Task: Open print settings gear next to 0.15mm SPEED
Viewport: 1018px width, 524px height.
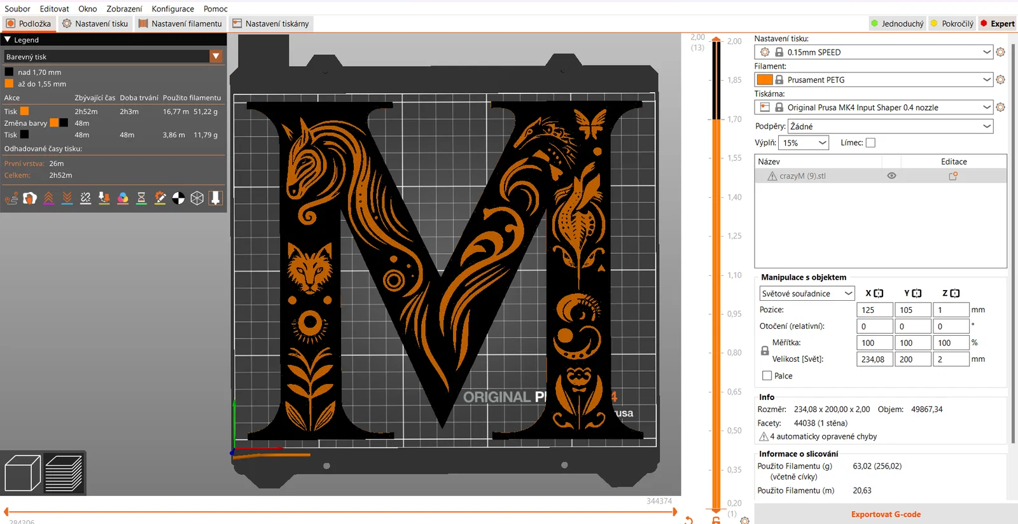Action: coord(1000,52)
